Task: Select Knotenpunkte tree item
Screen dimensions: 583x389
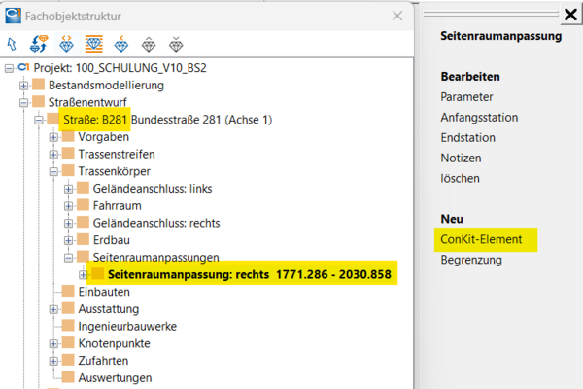Action: click(114, 343)
